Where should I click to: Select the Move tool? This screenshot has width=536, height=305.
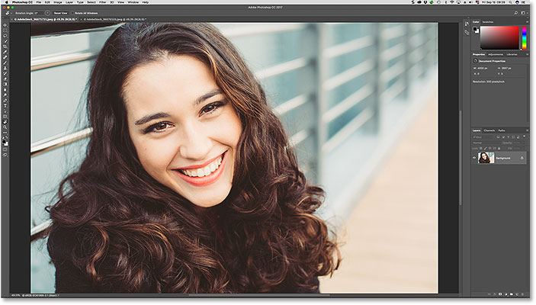point(5,25)
